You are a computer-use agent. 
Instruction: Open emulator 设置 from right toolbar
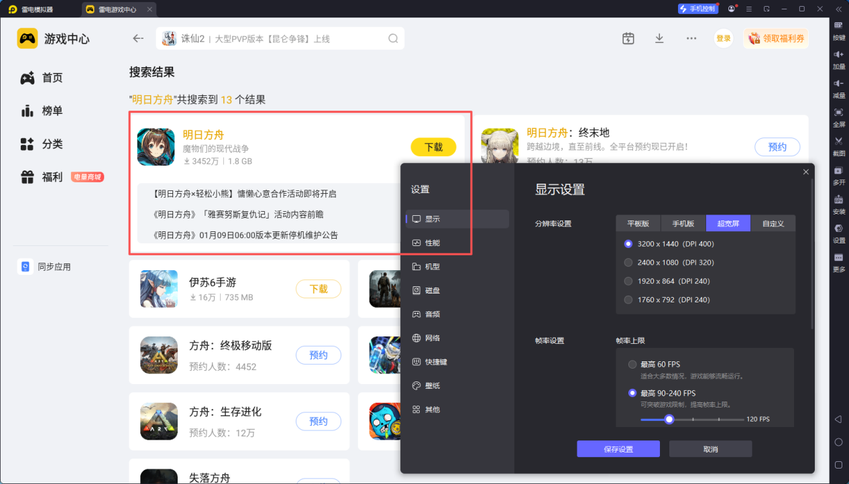point(839,233)
